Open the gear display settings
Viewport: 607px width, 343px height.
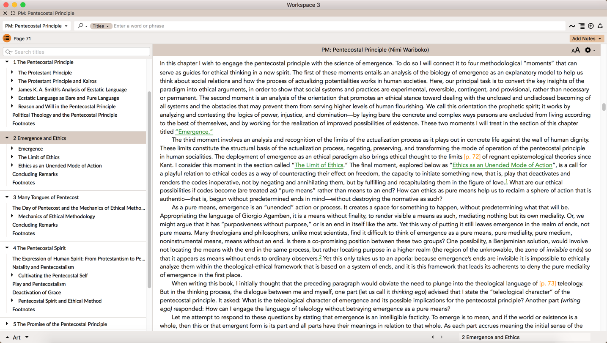tap(590, 50)
